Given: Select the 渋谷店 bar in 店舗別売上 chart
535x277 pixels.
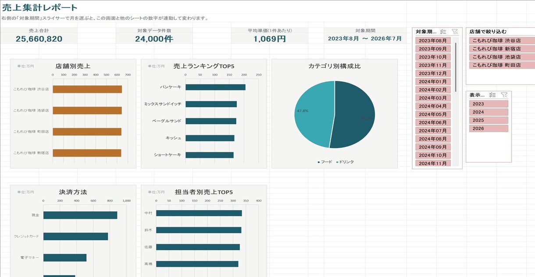Looking at the screenshot, I should click(87, 89).
